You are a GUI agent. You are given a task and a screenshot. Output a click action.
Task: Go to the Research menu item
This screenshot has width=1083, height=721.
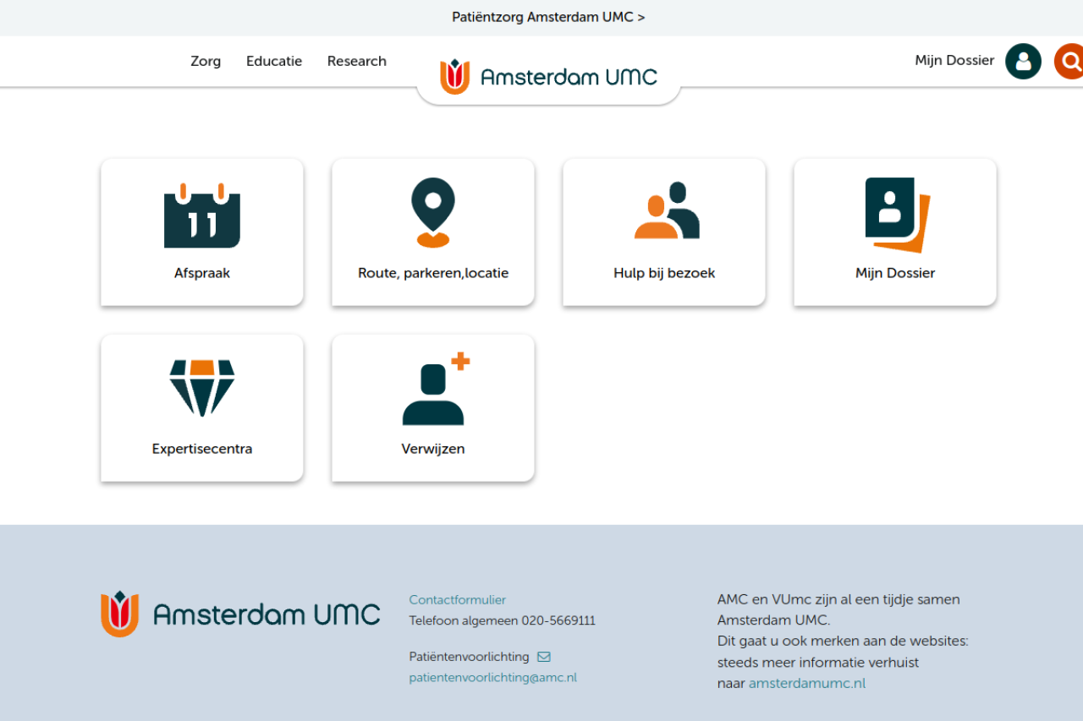click(357, 61)
